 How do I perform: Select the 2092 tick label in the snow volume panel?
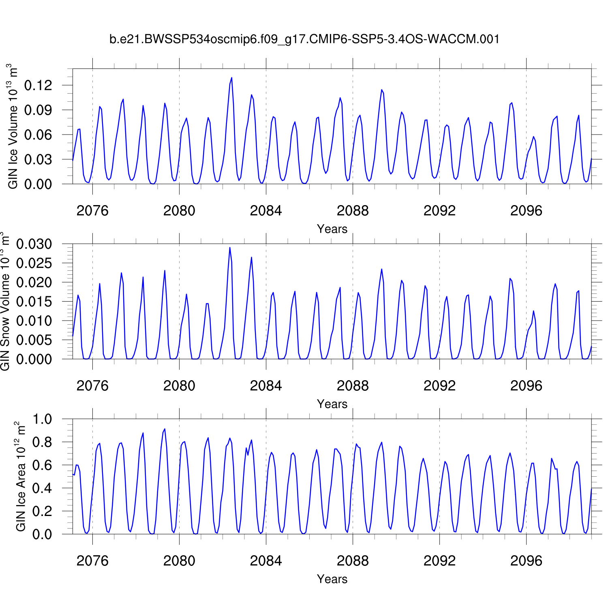click(x=439, y=386)
